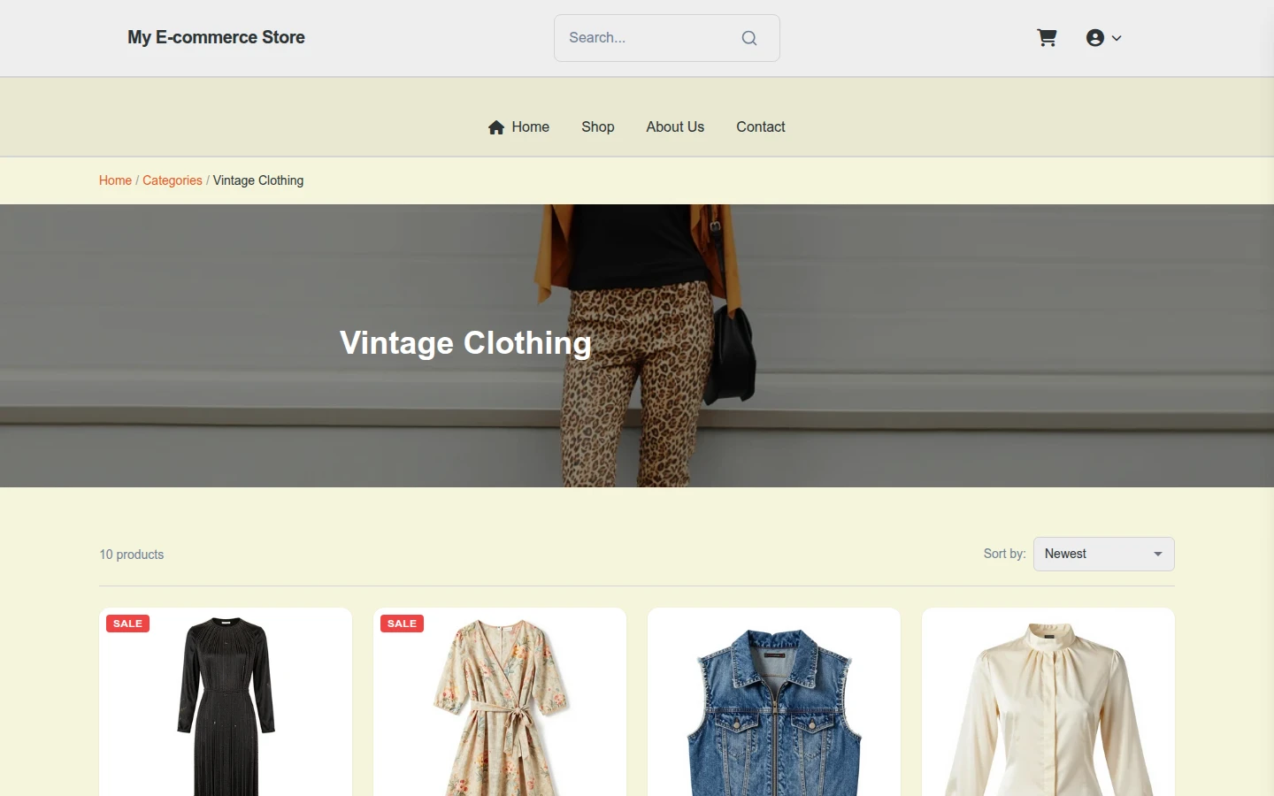Screen dimensions: 1274x796
Task: Click the "10 products" count text
Action: (132, 555)
